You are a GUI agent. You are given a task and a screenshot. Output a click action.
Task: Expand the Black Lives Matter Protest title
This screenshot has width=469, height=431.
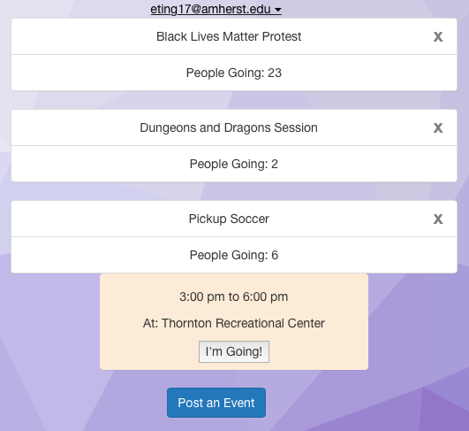point(229,36)
